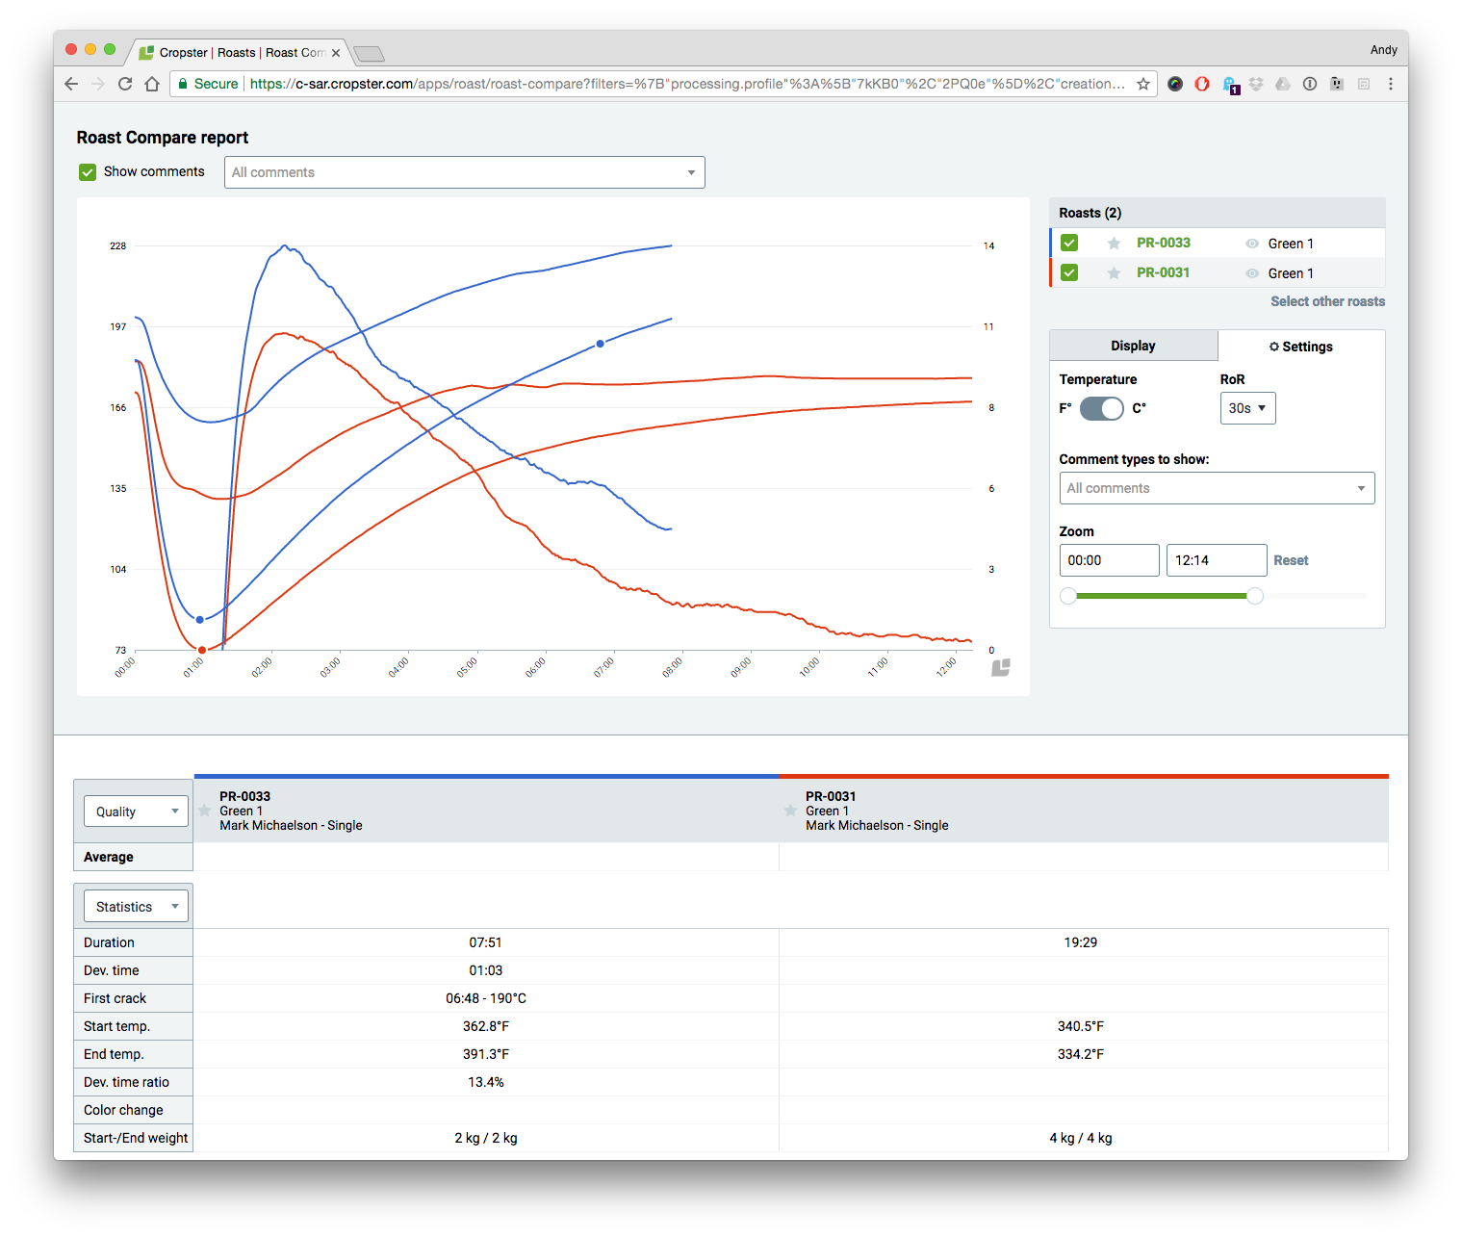This screenshot has width=1462, height=1237.
Task: Uncheck Show comments checkbox
Action: click(88, 172)
